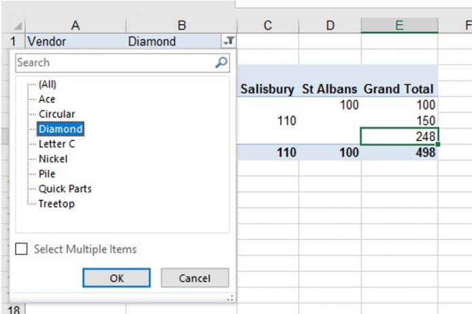The width and height of the screenshot is (472, 314).
Task: Click in the Search input field
Action: point(115,62)
